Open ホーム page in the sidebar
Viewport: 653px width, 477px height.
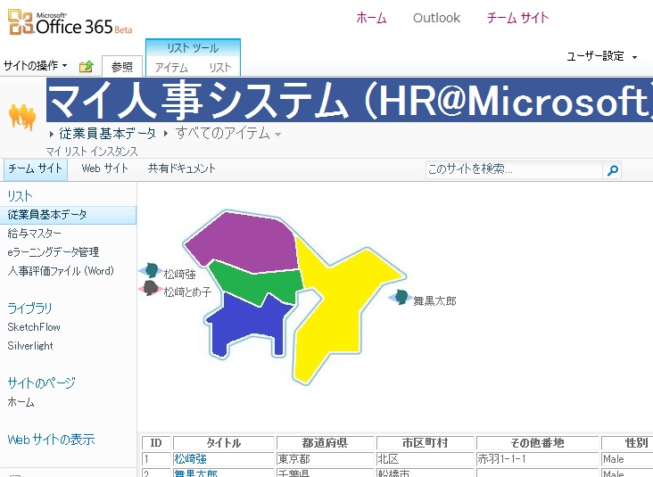pos(21,402)
